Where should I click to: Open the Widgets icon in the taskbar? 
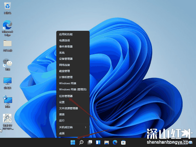point(98,142)
